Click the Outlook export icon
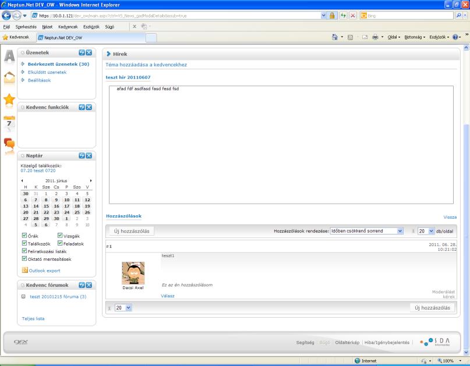The height and width of the screenshot is (366, 470). (24, 270)
